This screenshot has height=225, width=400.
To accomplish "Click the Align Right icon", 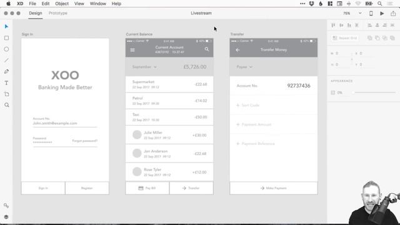I will click(385, 25).
